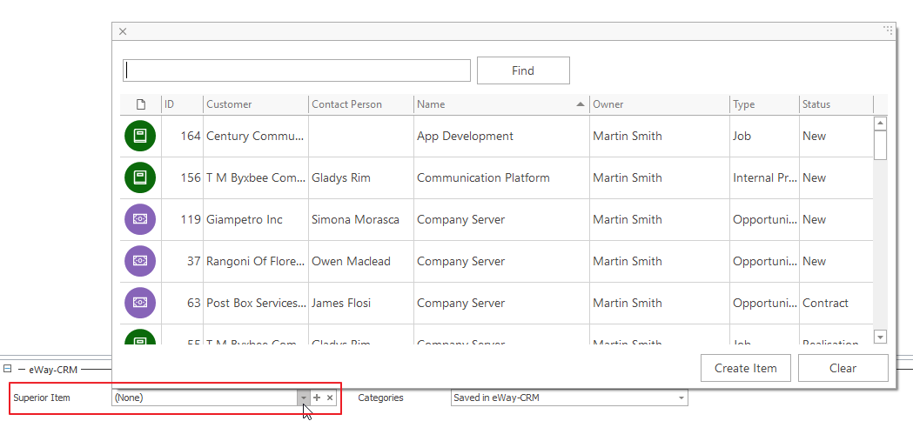The image size is (913, 421).
Task: Click the plus icon beside Superior Item
Action: click(317, 398)
